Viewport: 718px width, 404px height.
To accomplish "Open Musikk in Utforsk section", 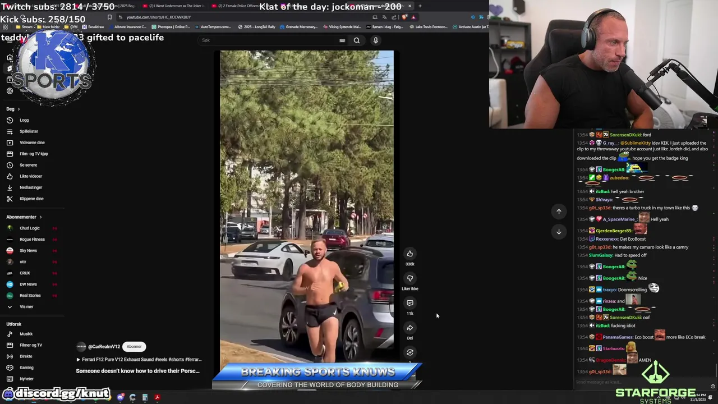I will pyautogui.click(x=26, y=334).
